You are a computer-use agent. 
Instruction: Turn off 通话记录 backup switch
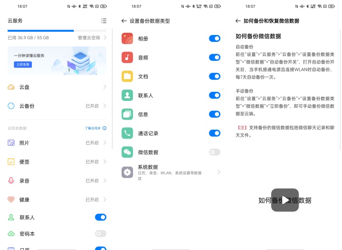click(215, 133)
